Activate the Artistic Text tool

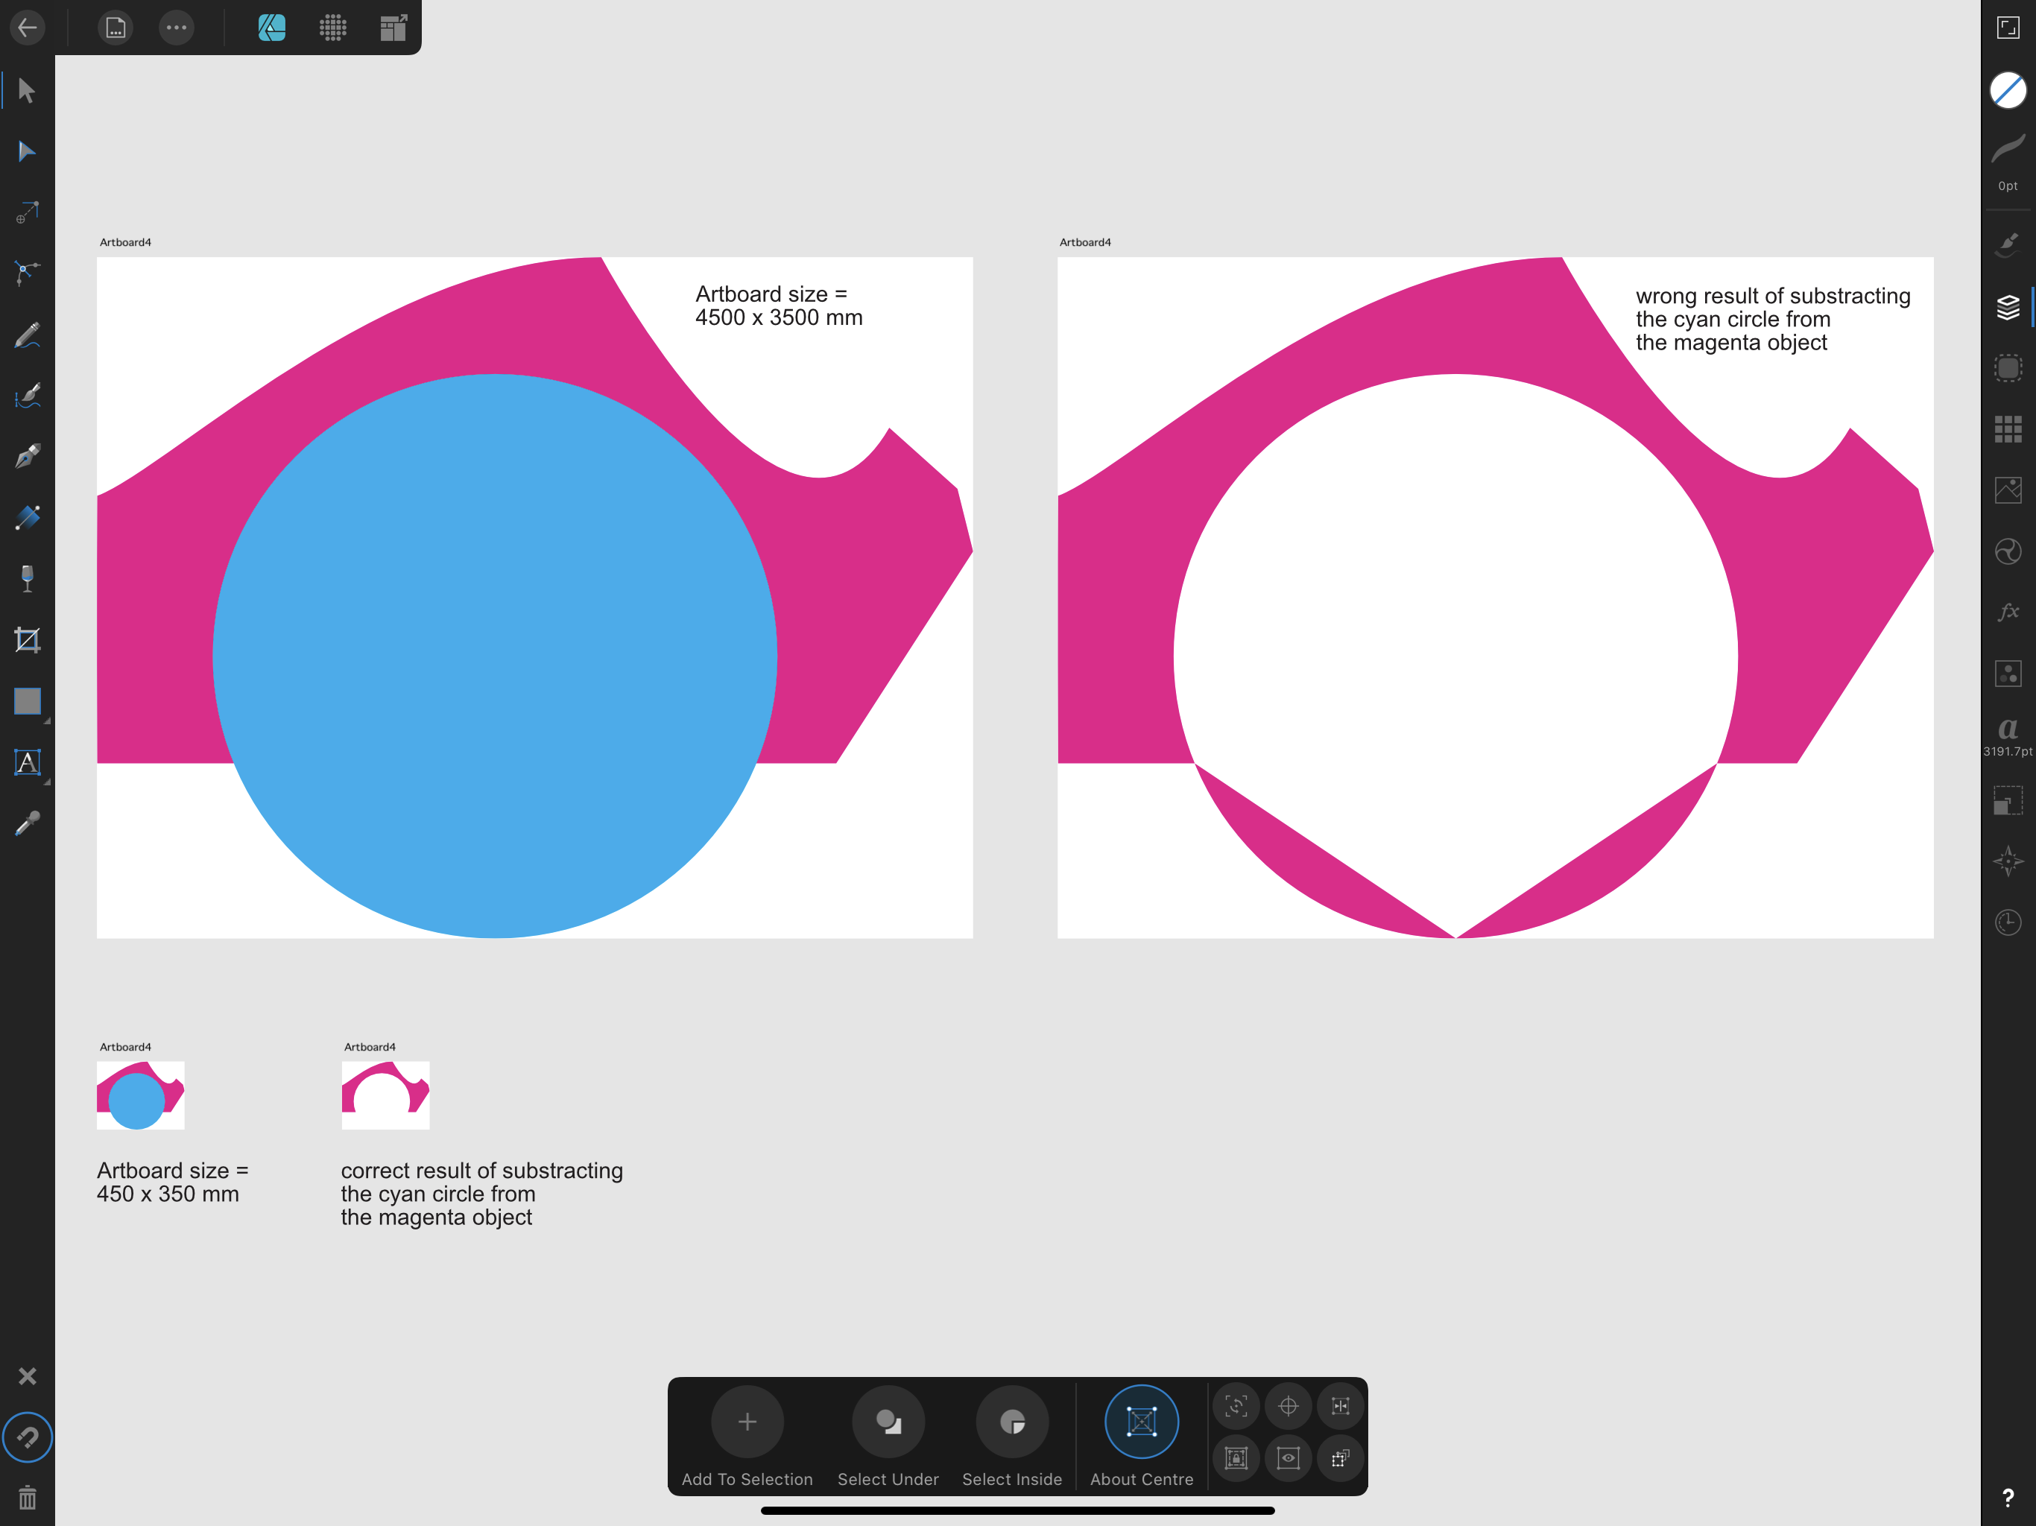[x=27, y=762]
